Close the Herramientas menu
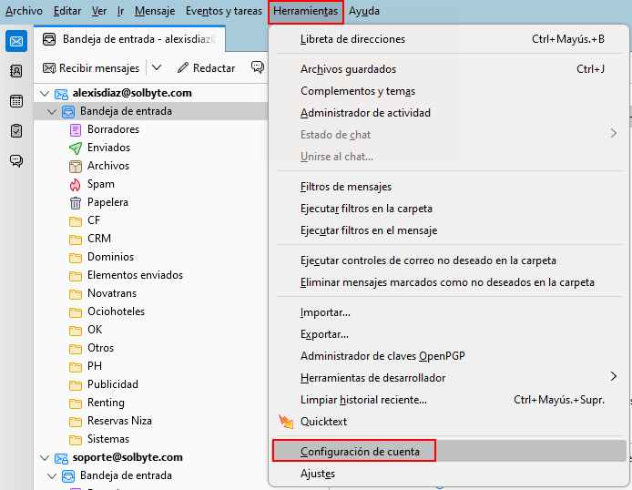632x490 pixels. [x=305, y=12]
